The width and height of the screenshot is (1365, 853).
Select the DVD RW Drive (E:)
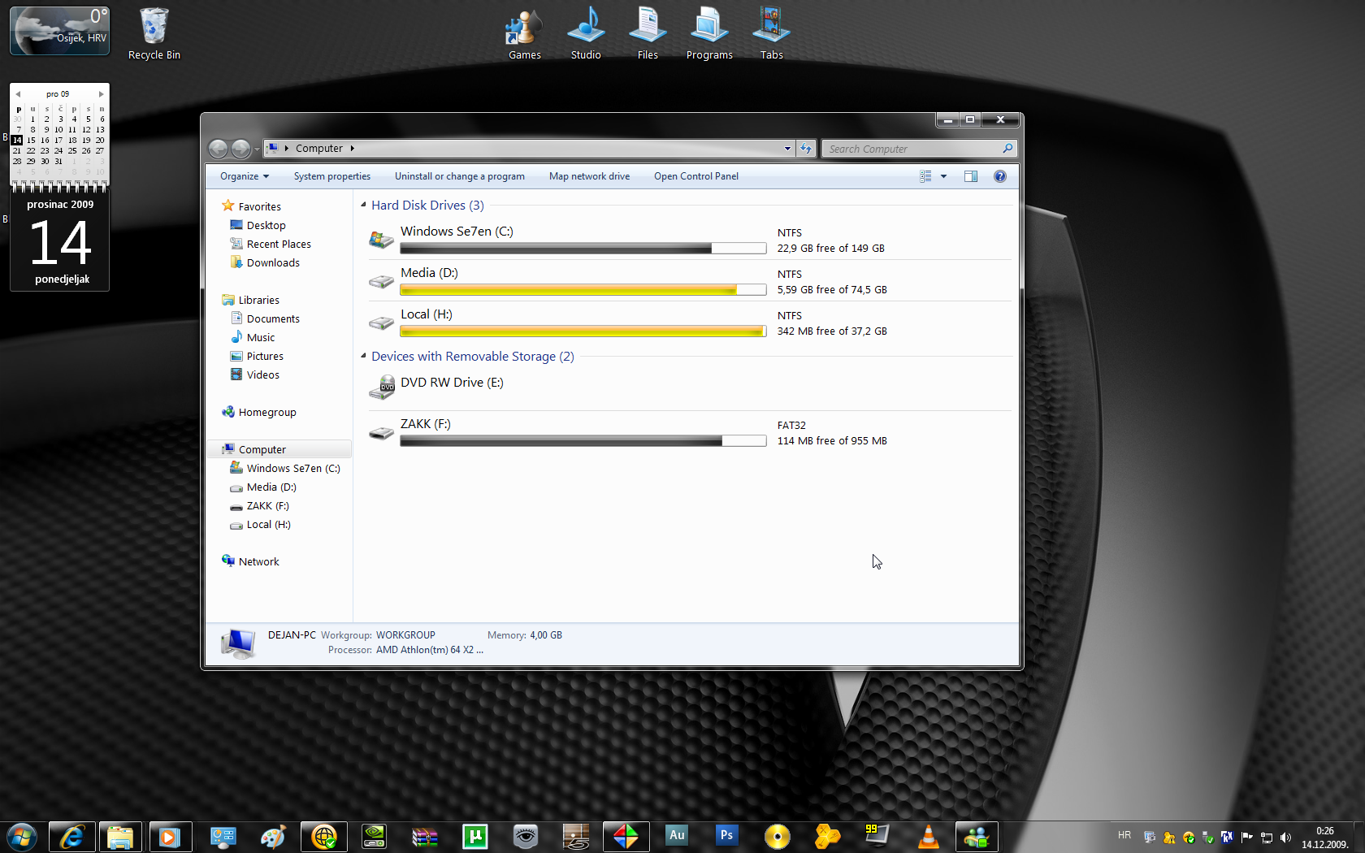pos(689,390)
